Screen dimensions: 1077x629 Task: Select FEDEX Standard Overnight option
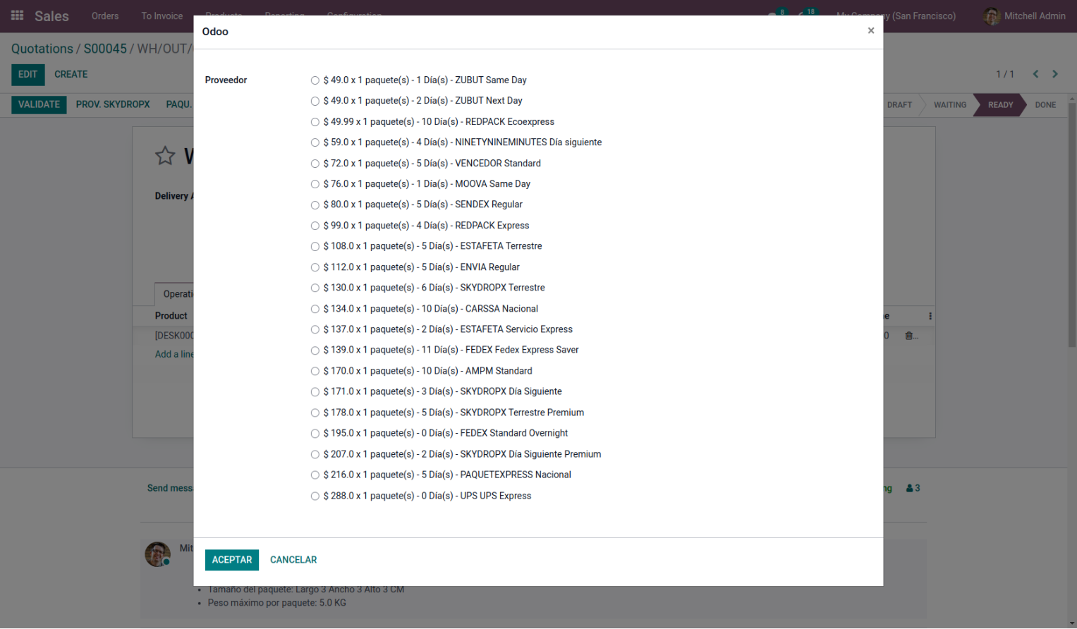point(315,434)
